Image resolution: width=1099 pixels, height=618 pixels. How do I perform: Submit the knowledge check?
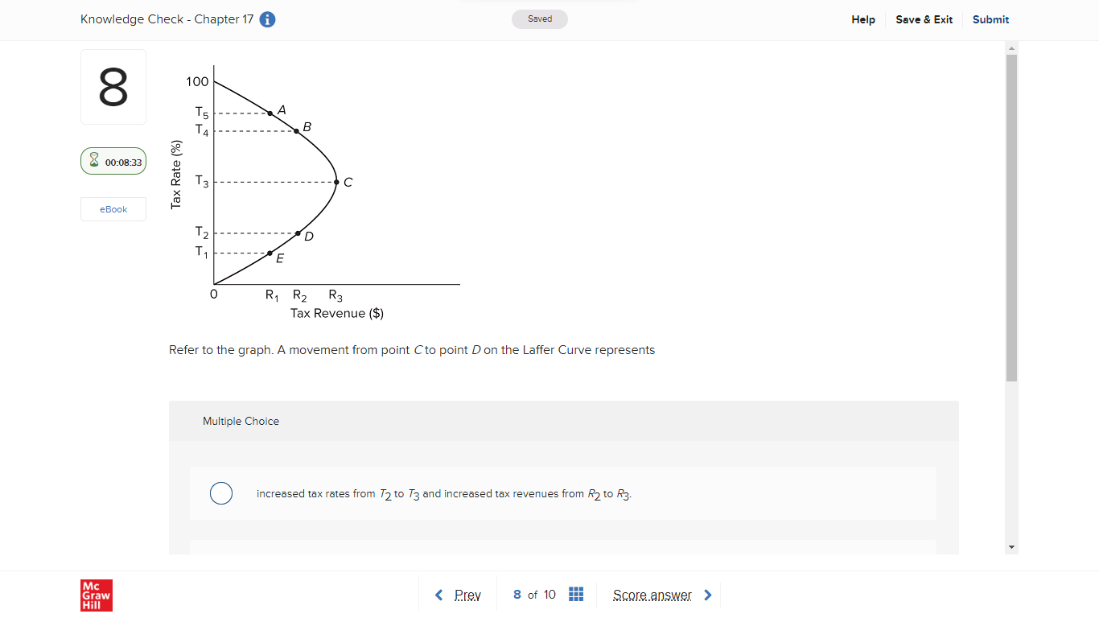(990, 20)
